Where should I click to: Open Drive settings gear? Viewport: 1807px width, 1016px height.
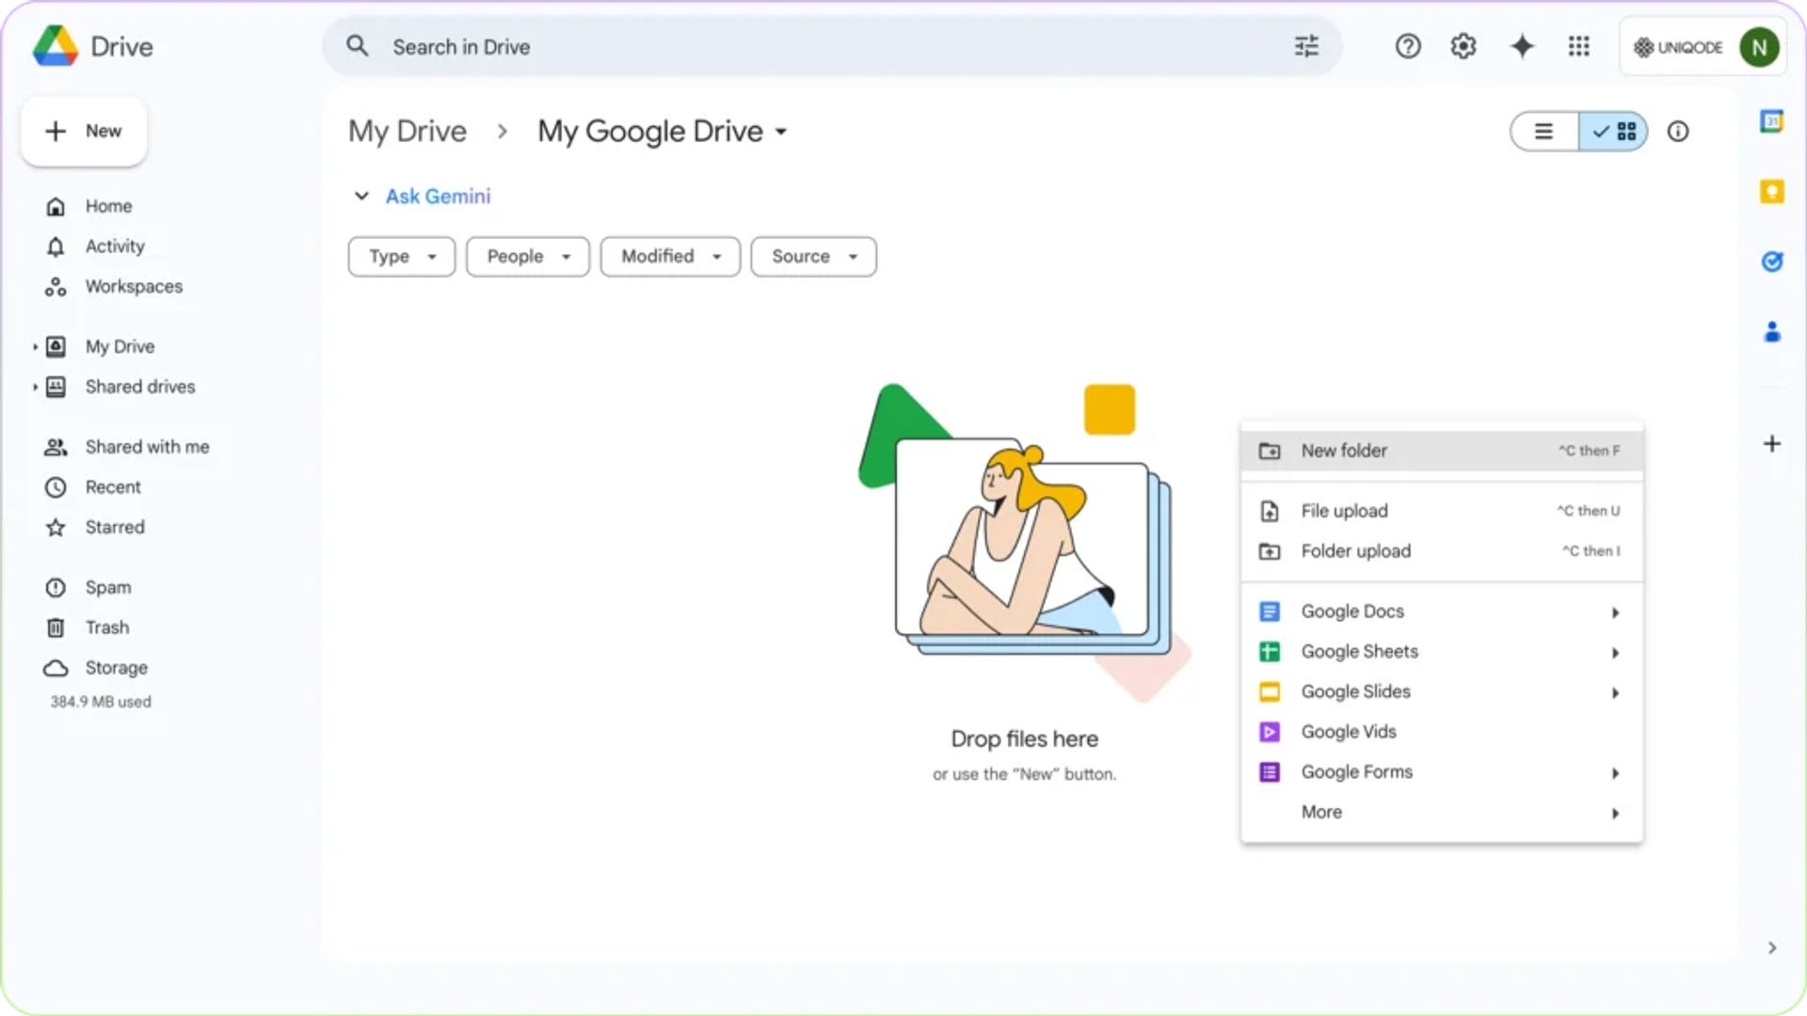tap(1463, 46)
